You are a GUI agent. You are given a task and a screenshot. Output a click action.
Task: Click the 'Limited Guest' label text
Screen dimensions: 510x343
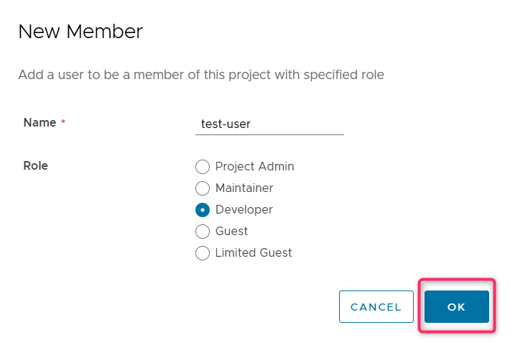254,253
